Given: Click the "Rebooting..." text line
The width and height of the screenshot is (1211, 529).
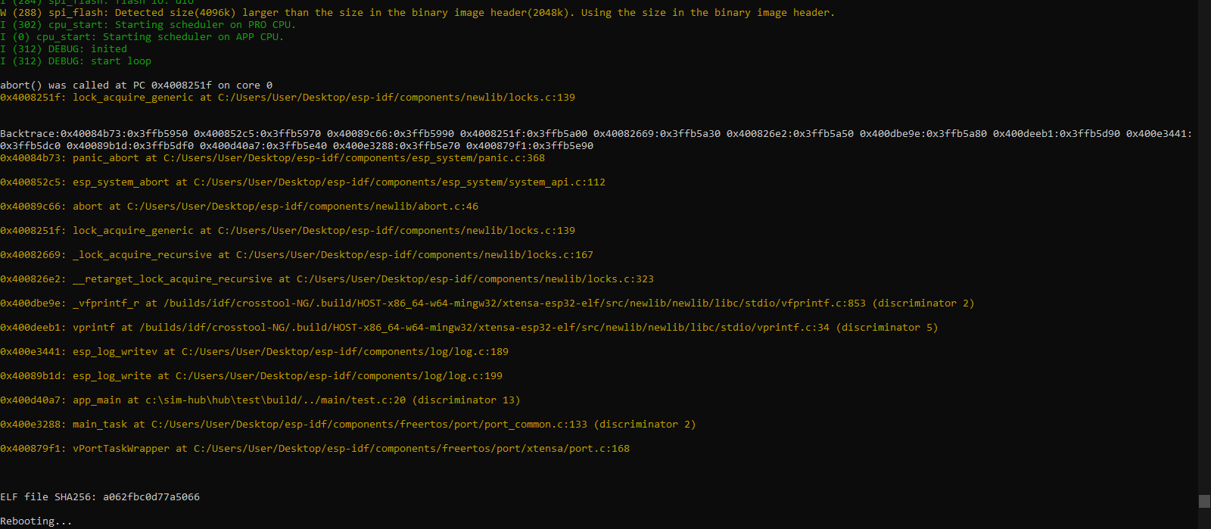Looking at the screenshot, I should click(36, 521).
